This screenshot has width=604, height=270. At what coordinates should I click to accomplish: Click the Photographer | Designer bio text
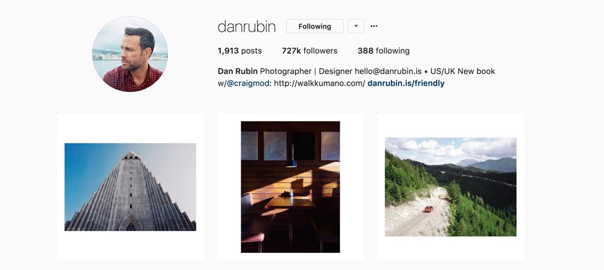pos(306,71)
